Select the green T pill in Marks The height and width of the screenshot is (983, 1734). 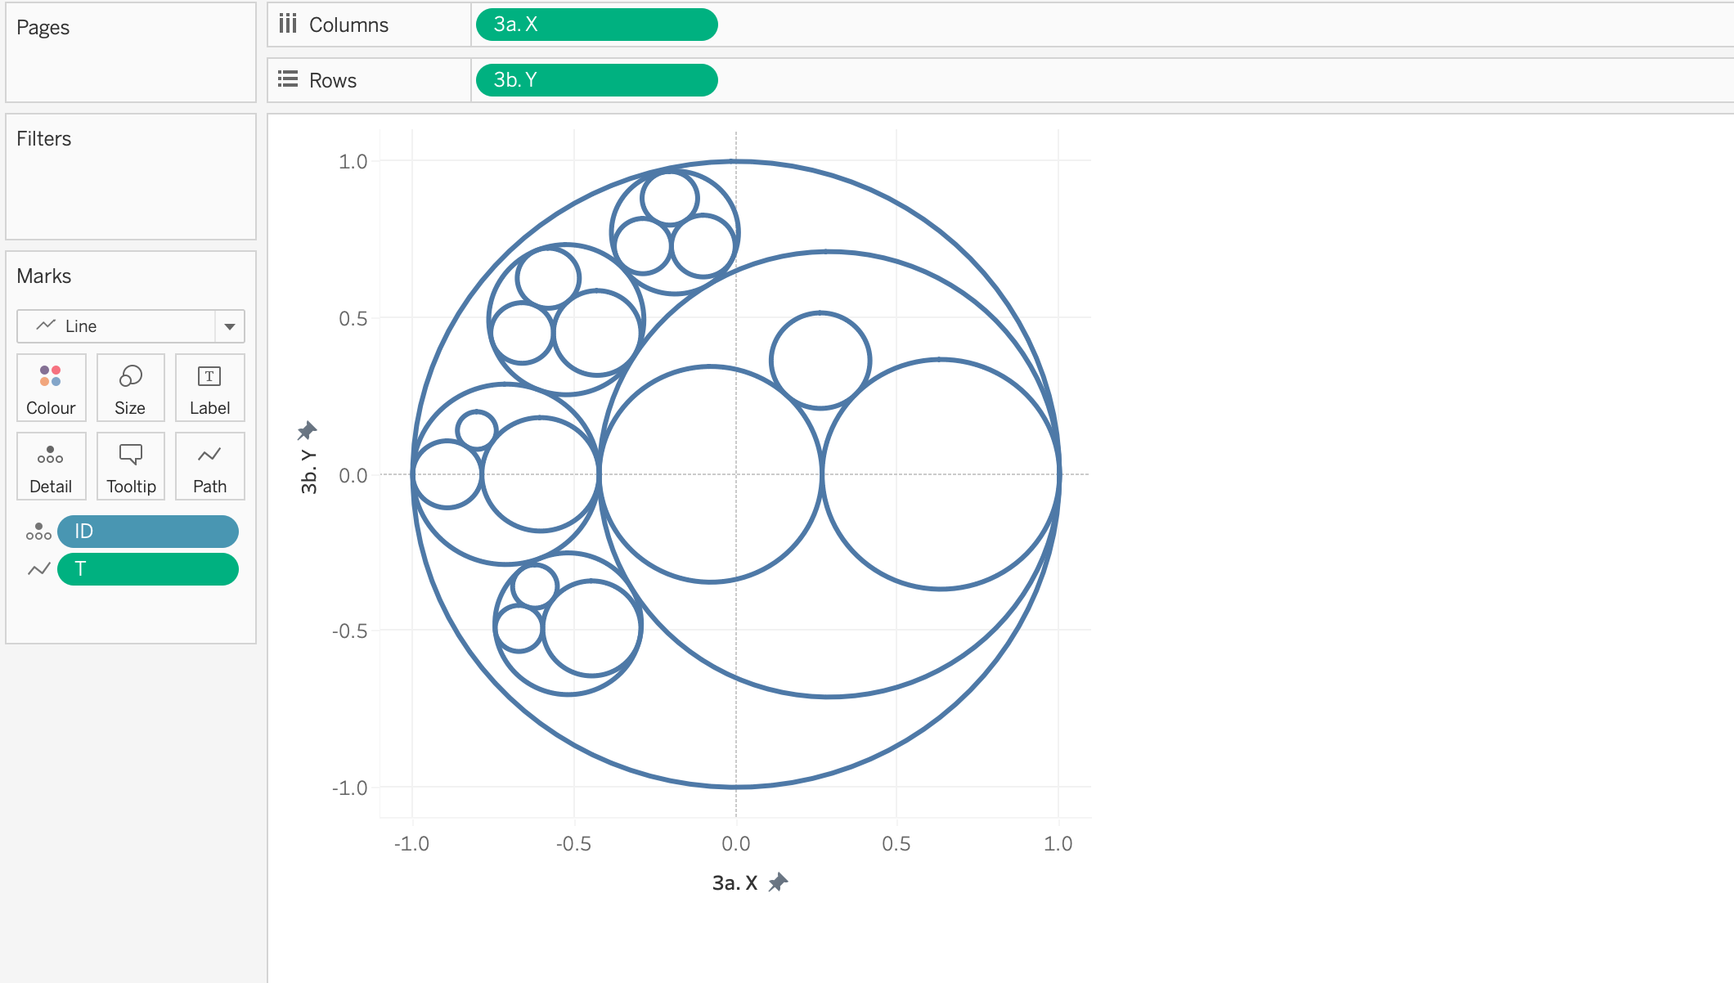[148, 569]
